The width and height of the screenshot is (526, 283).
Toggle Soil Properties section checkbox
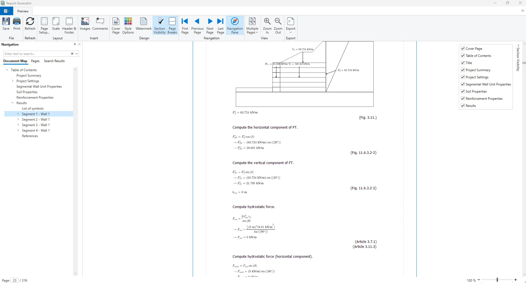click(x=463, y=91)
